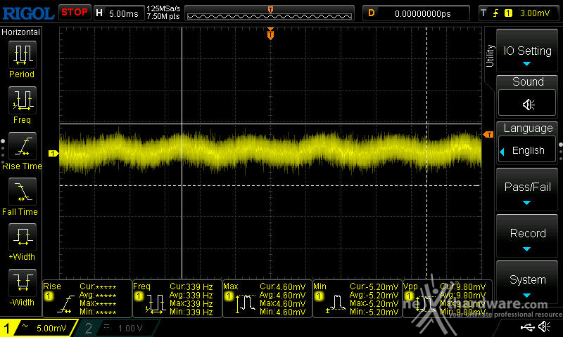The width and height of the screenshot is (563, 337).
Task: Open the IO Setting menu
Action: 526,51
